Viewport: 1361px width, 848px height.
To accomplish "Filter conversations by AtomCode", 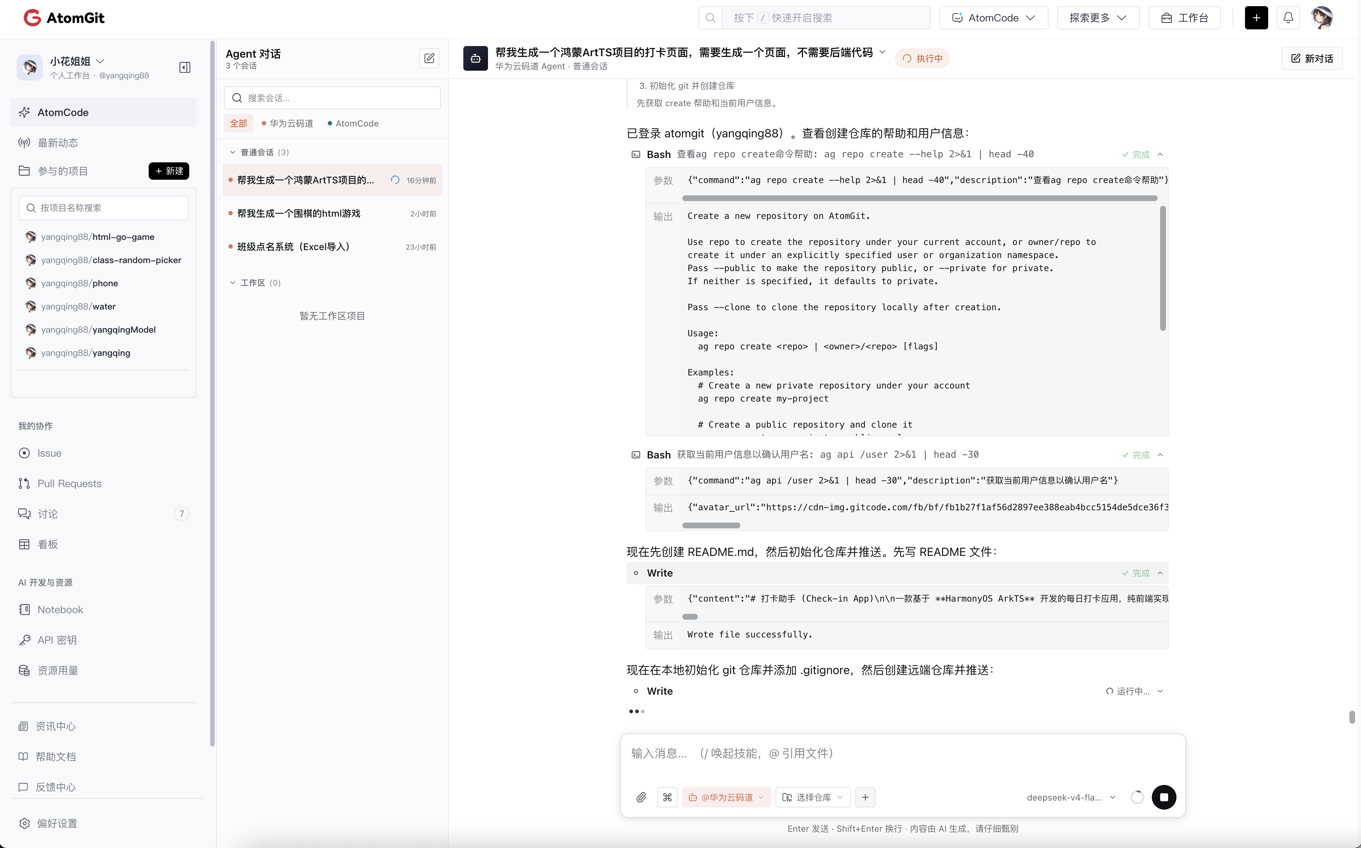I will tap(353, 123).
